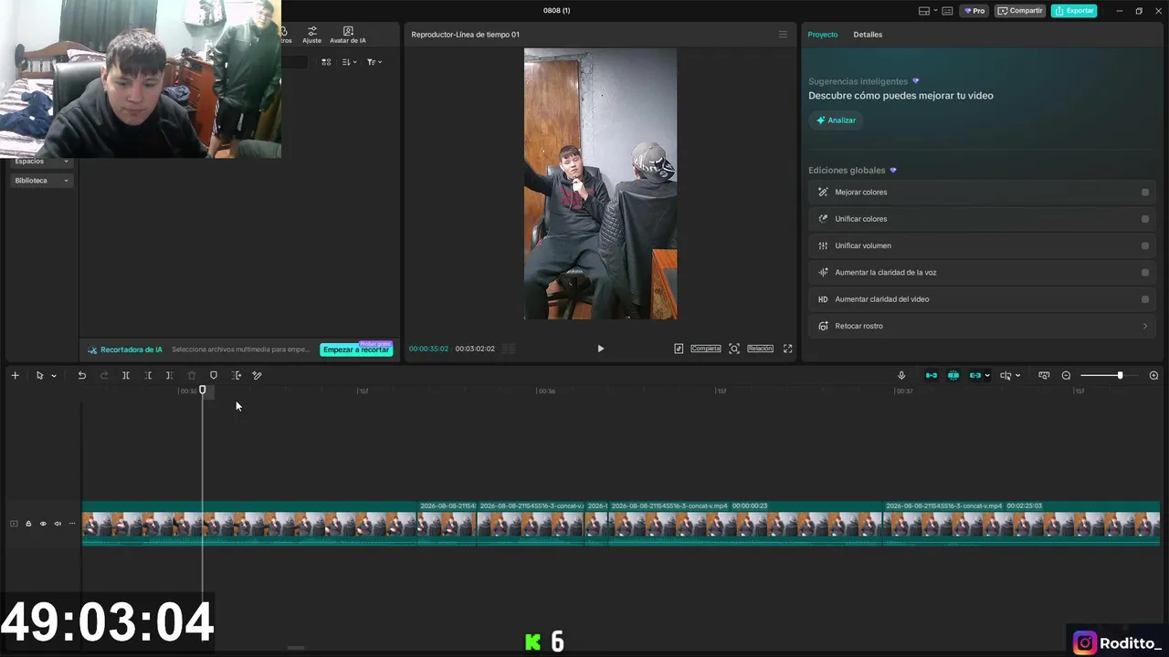This screenshot has width=1169, height=657.
Task: Open the player menu hamburger icon
Action: point(783,35)
